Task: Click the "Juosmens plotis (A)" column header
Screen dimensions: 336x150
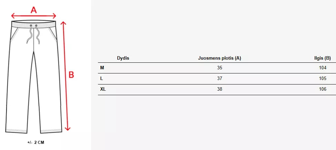Action: tap(219, 58)
